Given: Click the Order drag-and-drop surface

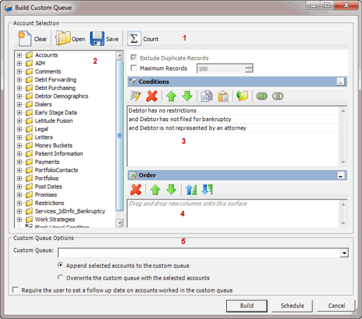Looking at the screenshot, I should [x=233, y=213].
